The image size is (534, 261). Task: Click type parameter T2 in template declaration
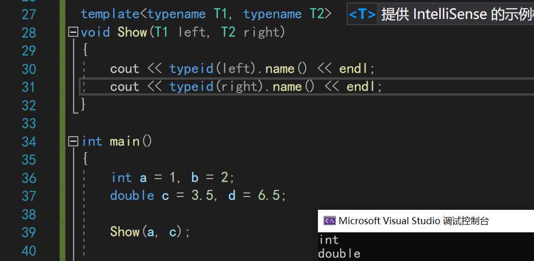[x=316, y=14]
